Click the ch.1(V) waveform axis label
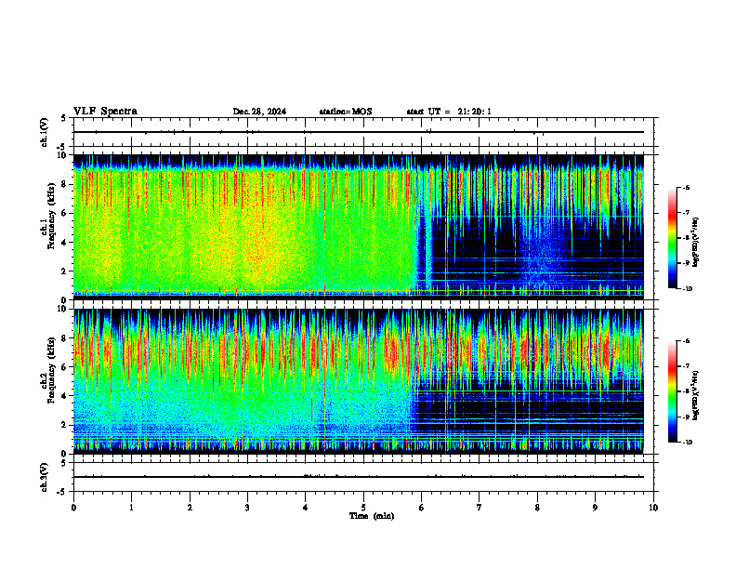This screenshot has width=736, height=569. pos(44,132)
